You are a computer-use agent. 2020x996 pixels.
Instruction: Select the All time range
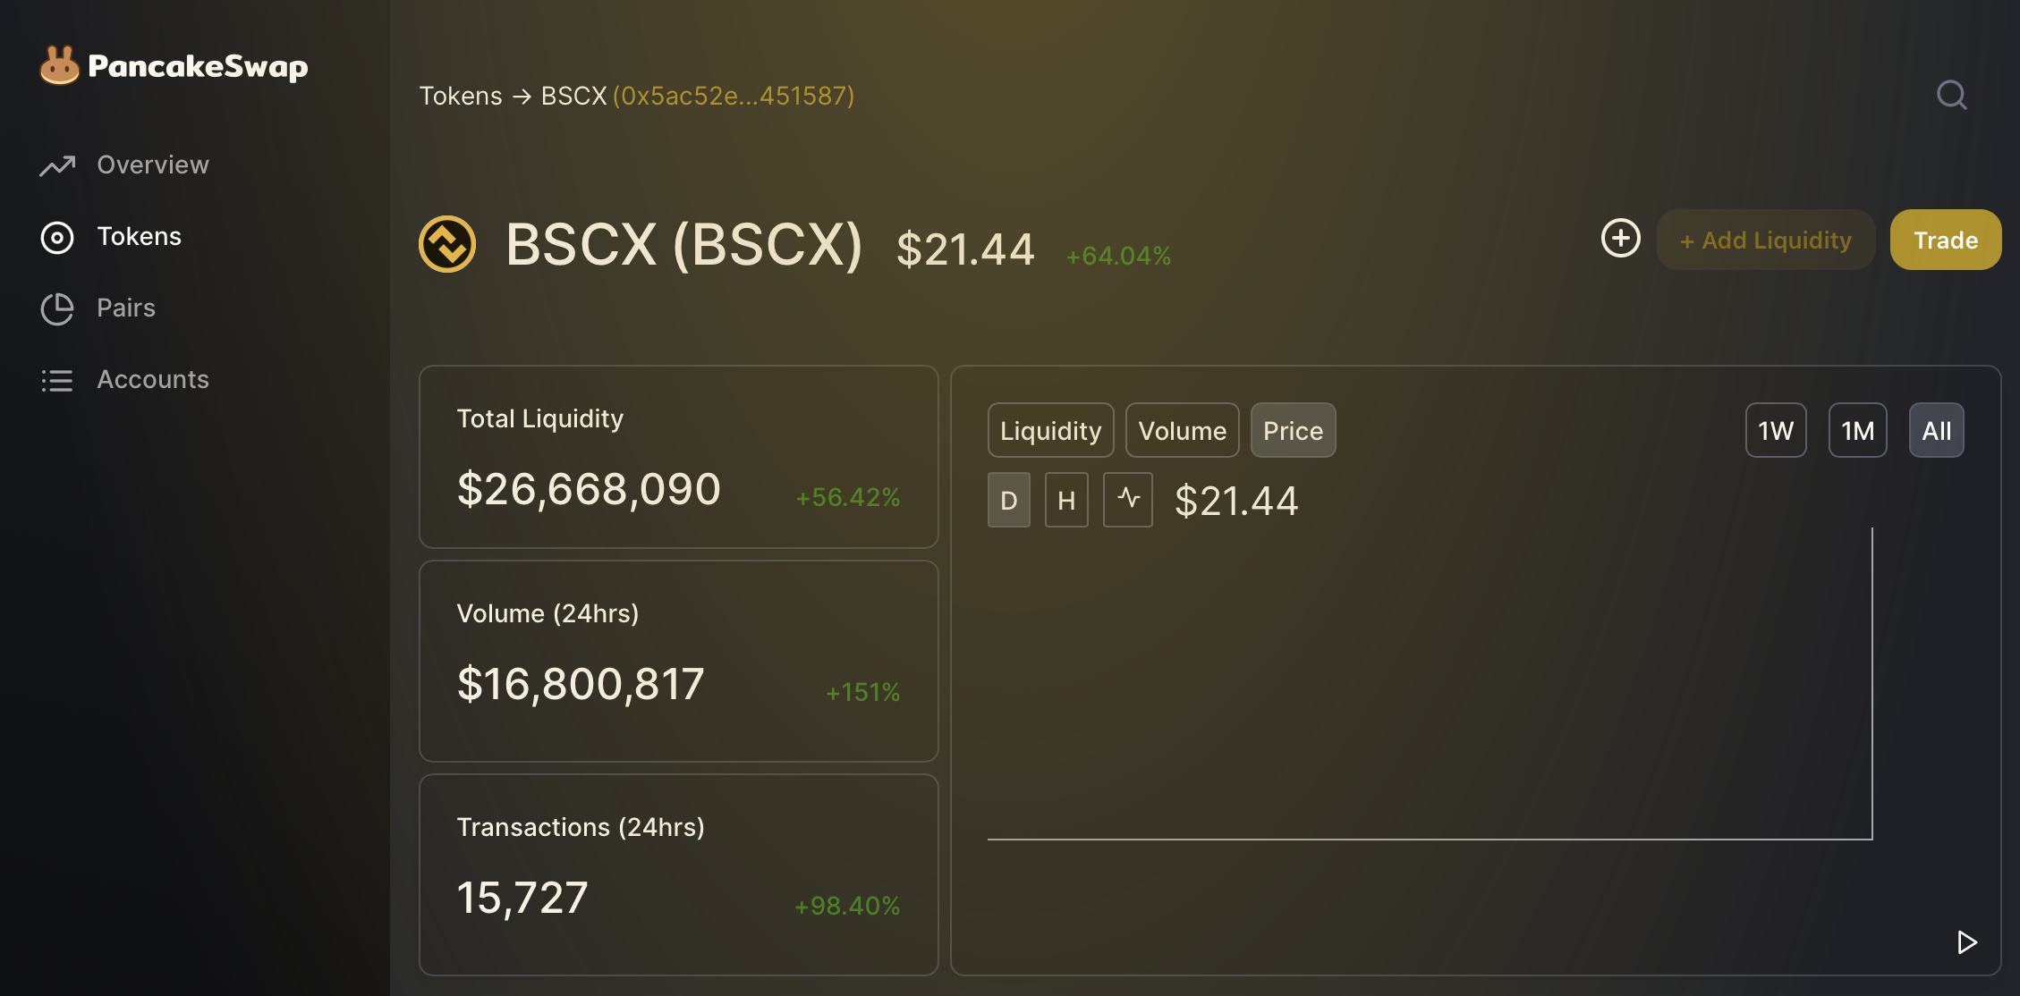click(1936, 430)
